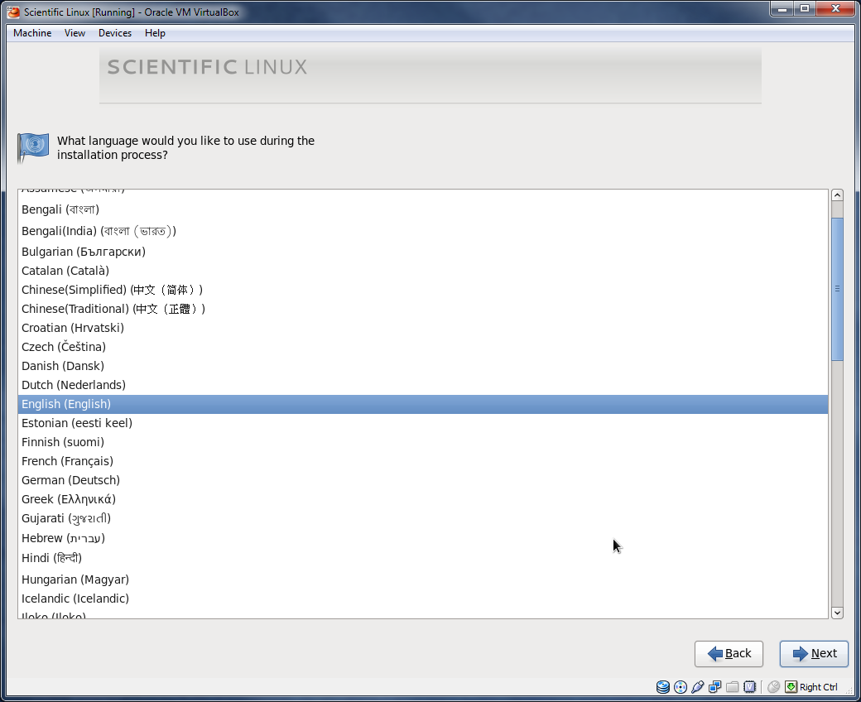Select Finnish (suomi)
Viewport: 861px width, 702px height.
423,442
